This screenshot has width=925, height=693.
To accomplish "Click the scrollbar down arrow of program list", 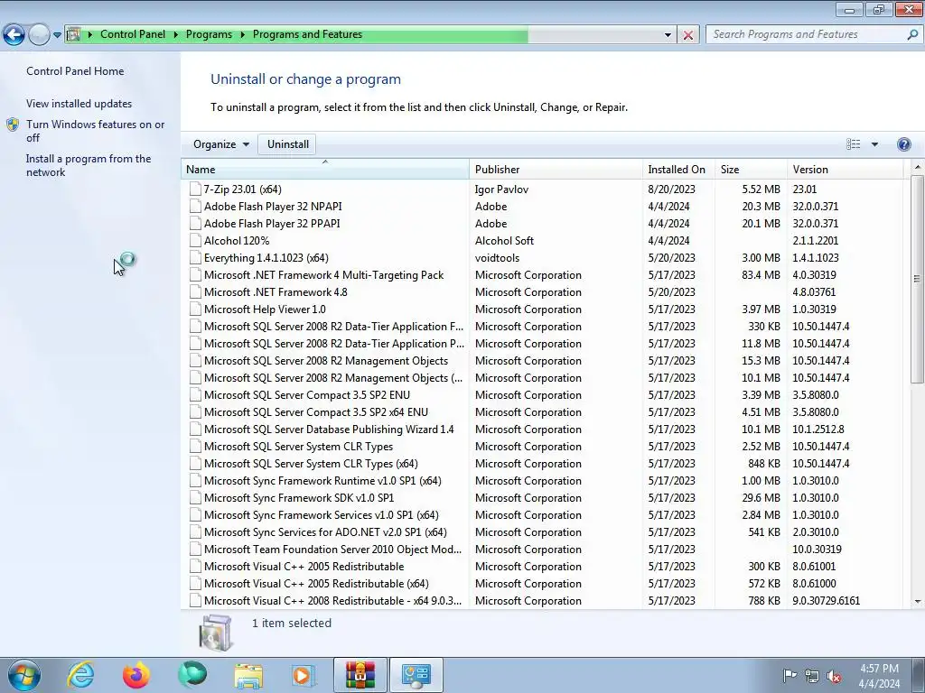I will click(x=918, y=601).
